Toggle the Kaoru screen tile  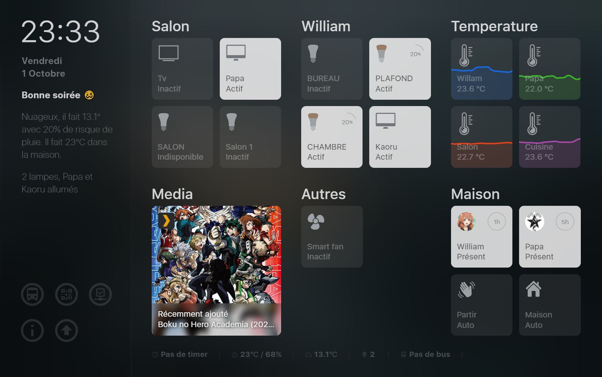400,137
